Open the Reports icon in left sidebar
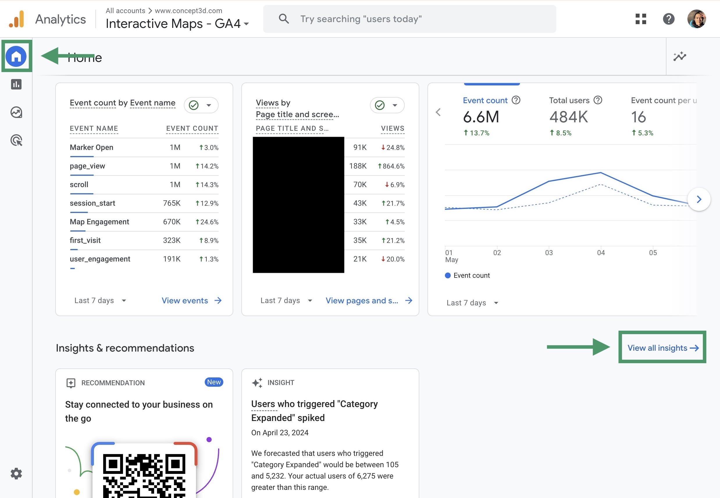Image resolution: width=720 pixels, height=498 pixels. pyautogui.click(x=16, y=84)
